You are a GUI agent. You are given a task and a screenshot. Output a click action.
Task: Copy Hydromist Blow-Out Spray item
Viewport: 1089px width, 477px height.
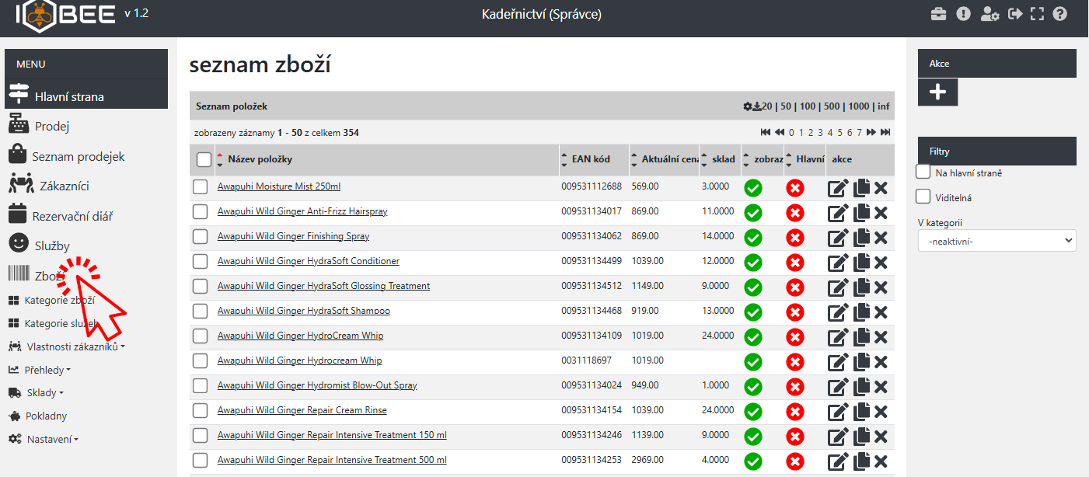coord(861,387)
